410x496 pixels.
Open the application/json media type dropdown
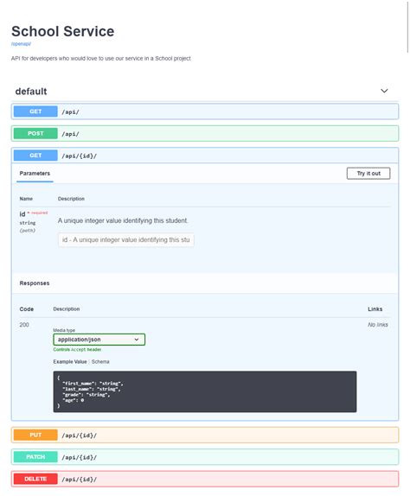point(99,340)
